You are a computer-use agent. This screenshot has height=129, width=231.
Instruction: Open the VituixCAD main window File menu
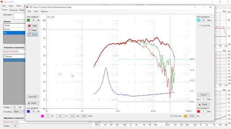click(4, 6)
